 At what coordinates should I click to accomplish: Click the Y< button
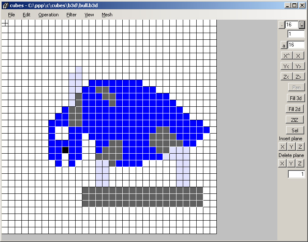(287, 66)
